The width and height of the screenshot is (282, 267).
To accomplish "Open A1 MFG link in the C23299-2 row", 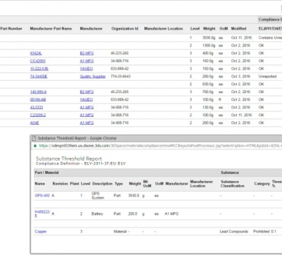I will [87, 115].
